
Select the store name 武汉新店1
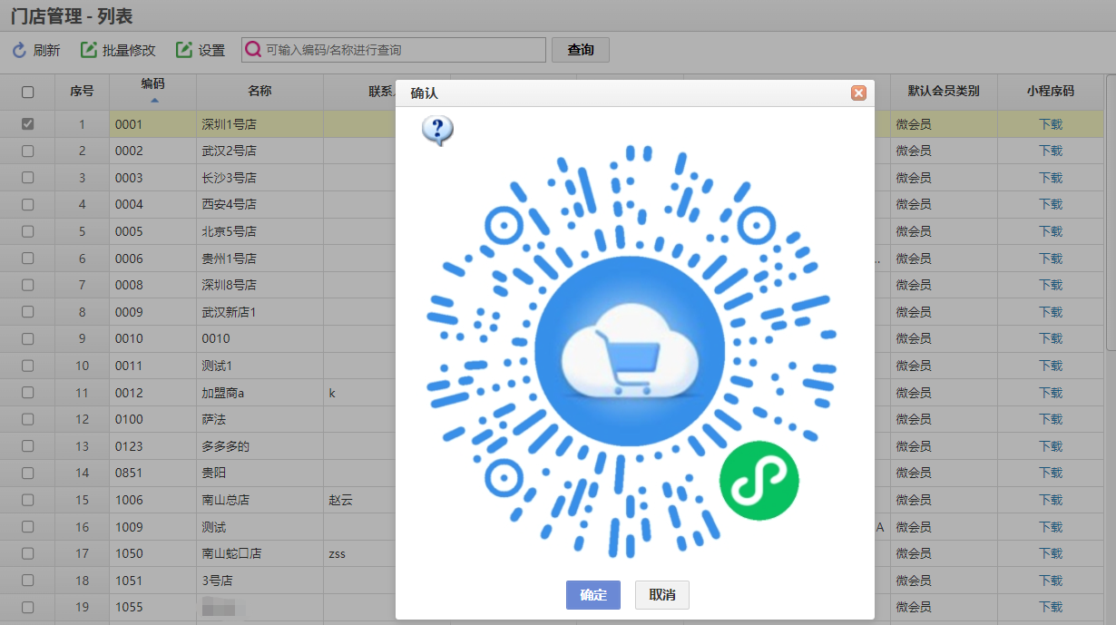[x=229, y=312]
